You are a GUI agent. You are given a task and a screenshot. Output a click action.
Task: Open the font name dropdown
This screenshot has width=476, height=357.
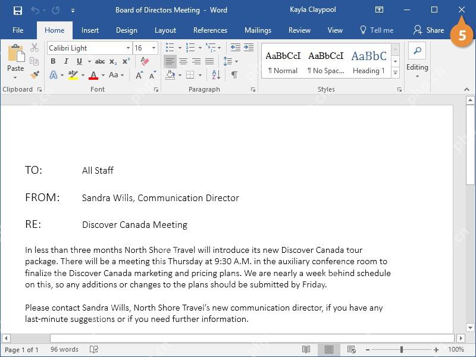click(128, 48)
